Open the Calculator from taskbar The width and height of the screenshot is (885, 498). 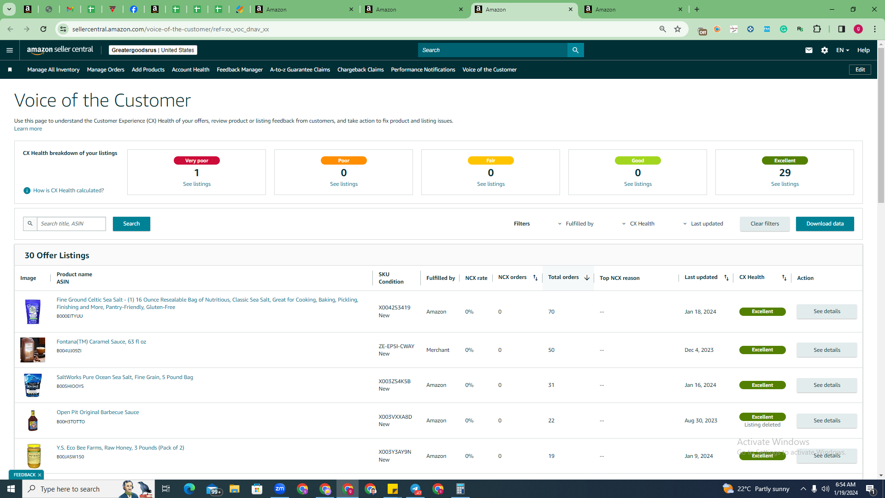pyautogui.click(x=460, y=489)
